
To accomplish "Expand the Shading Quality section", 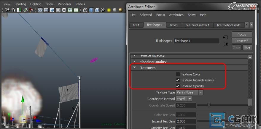I will [x=134, y=62].
